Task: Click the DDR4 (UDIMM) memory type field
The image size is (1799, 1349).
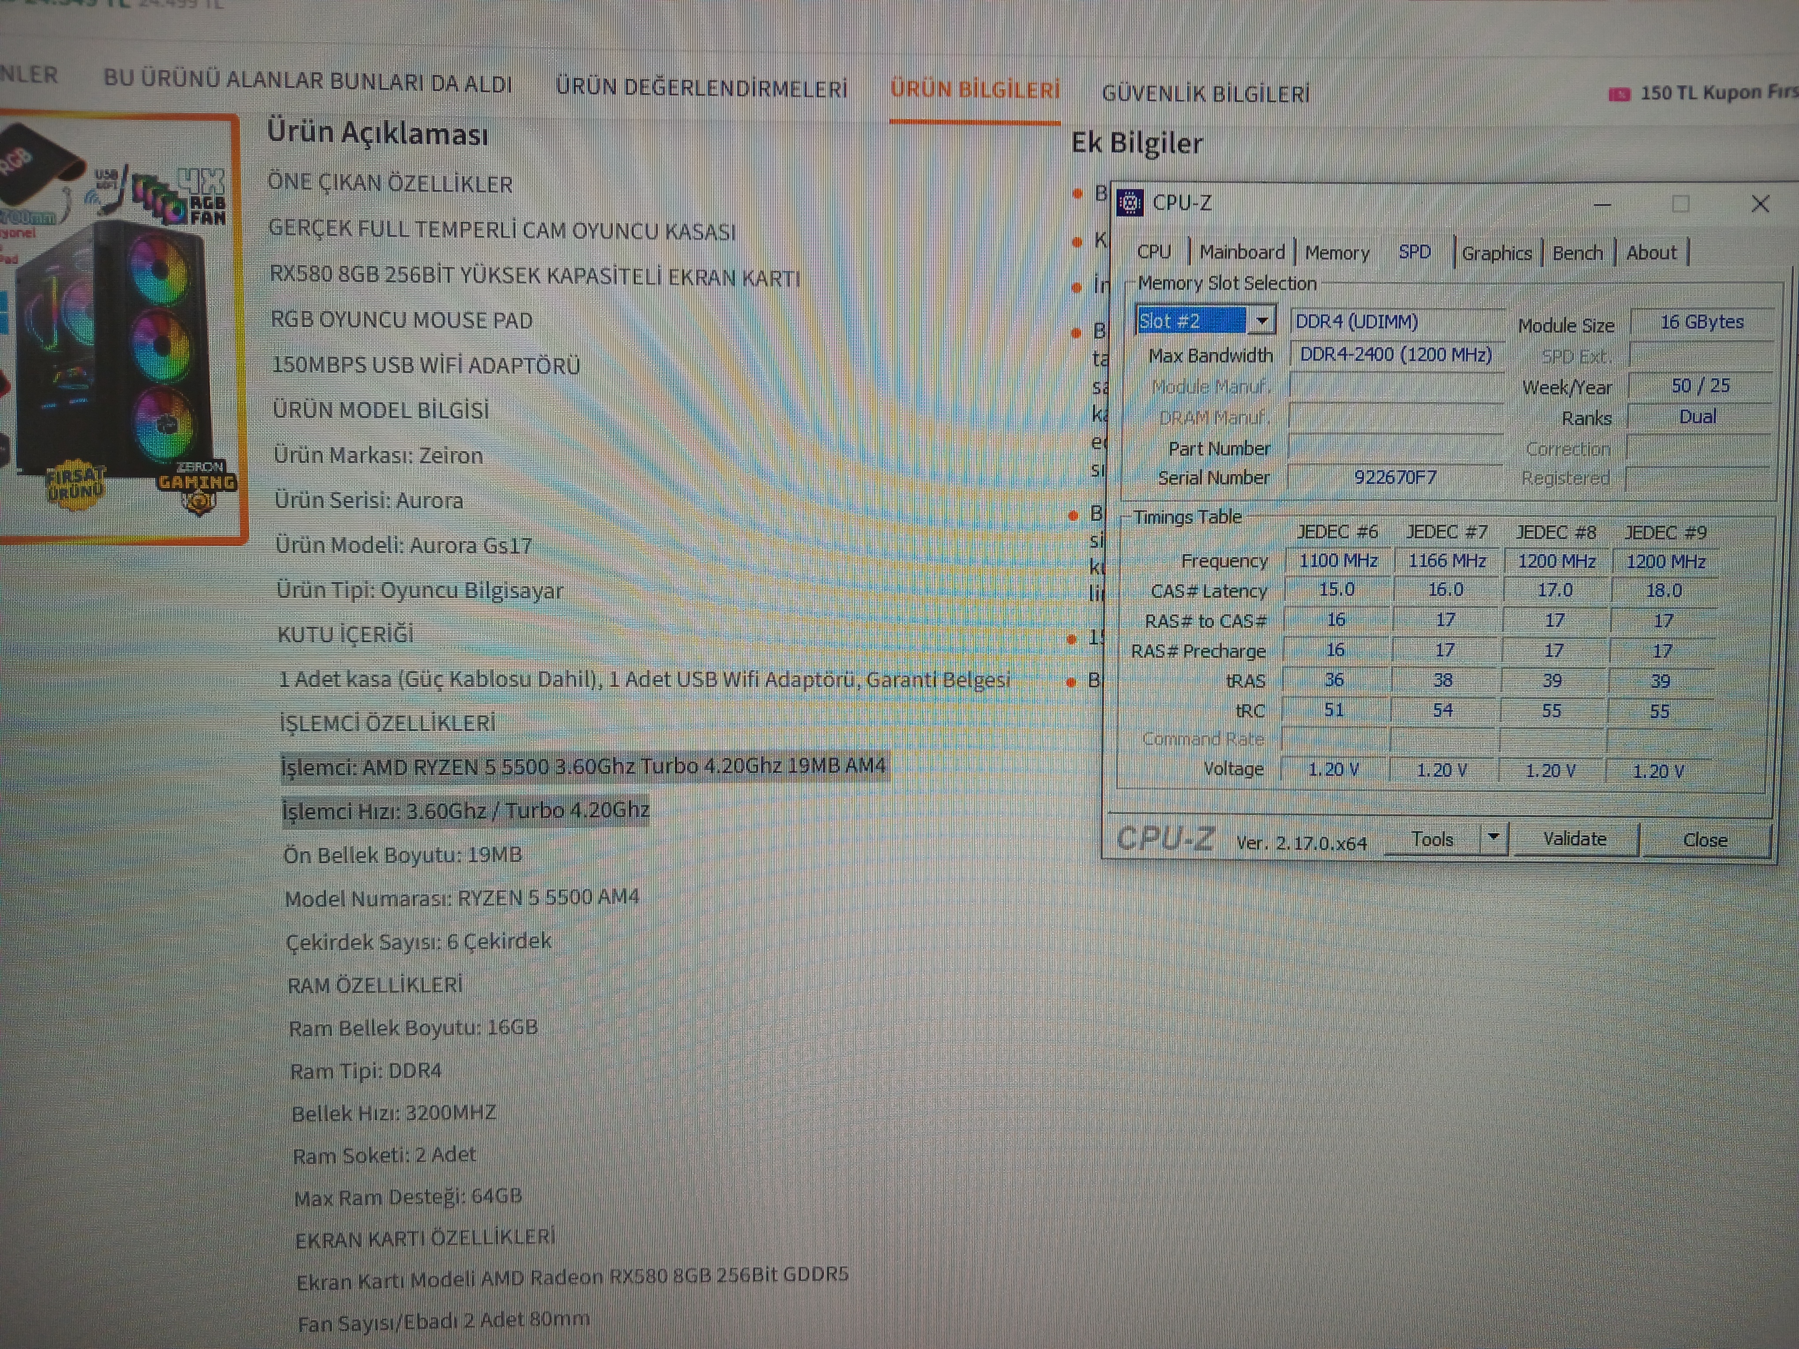Action: pyautogui.click(x=1397, y=321)
